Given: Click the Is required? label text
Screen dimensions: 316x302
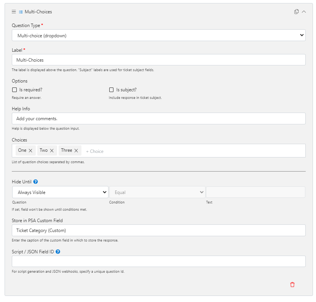Looking at the screenshot, I should (31, 90).
